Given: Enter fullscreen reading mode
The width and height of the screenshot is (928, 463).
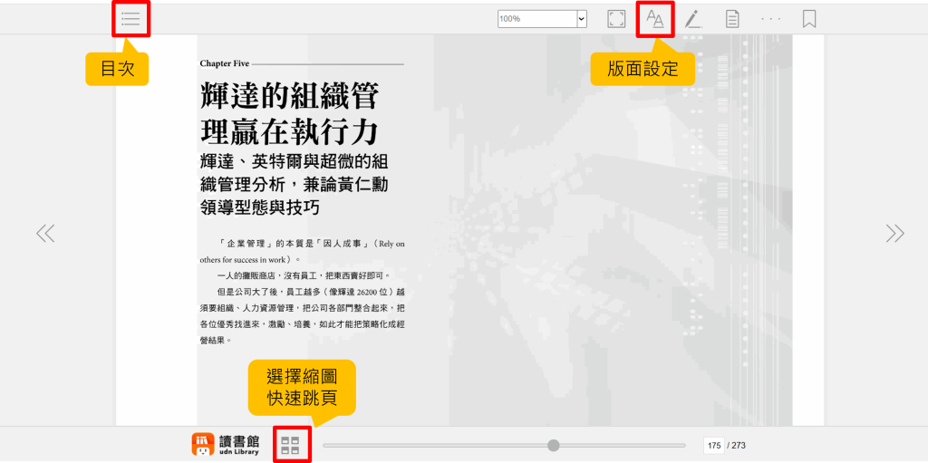Looking at the screenshot, I should tap(616, 19).
